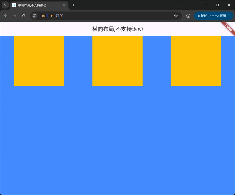Open Chrome's three-dot menu
Screen dimensions: 235x195
click(x=229, y=16)
